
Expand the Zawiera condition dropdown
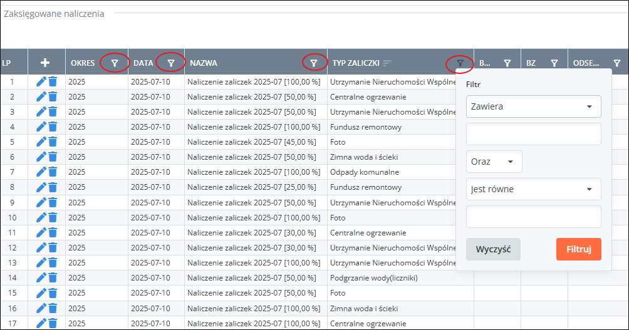tap(533, 106)
